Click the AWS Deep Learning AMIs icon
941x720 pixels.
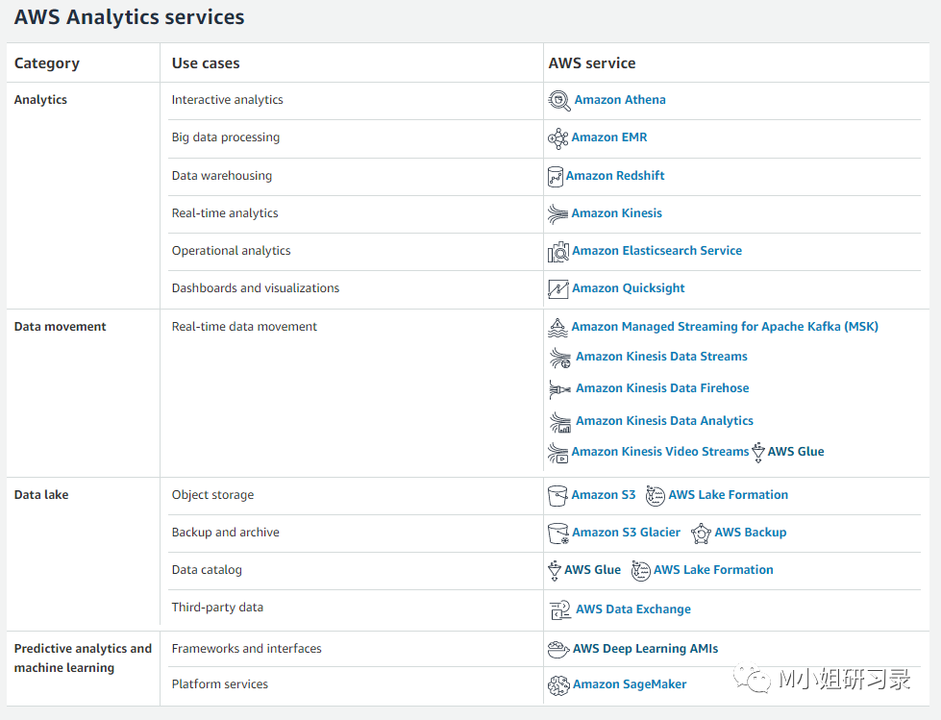point(557,649)
